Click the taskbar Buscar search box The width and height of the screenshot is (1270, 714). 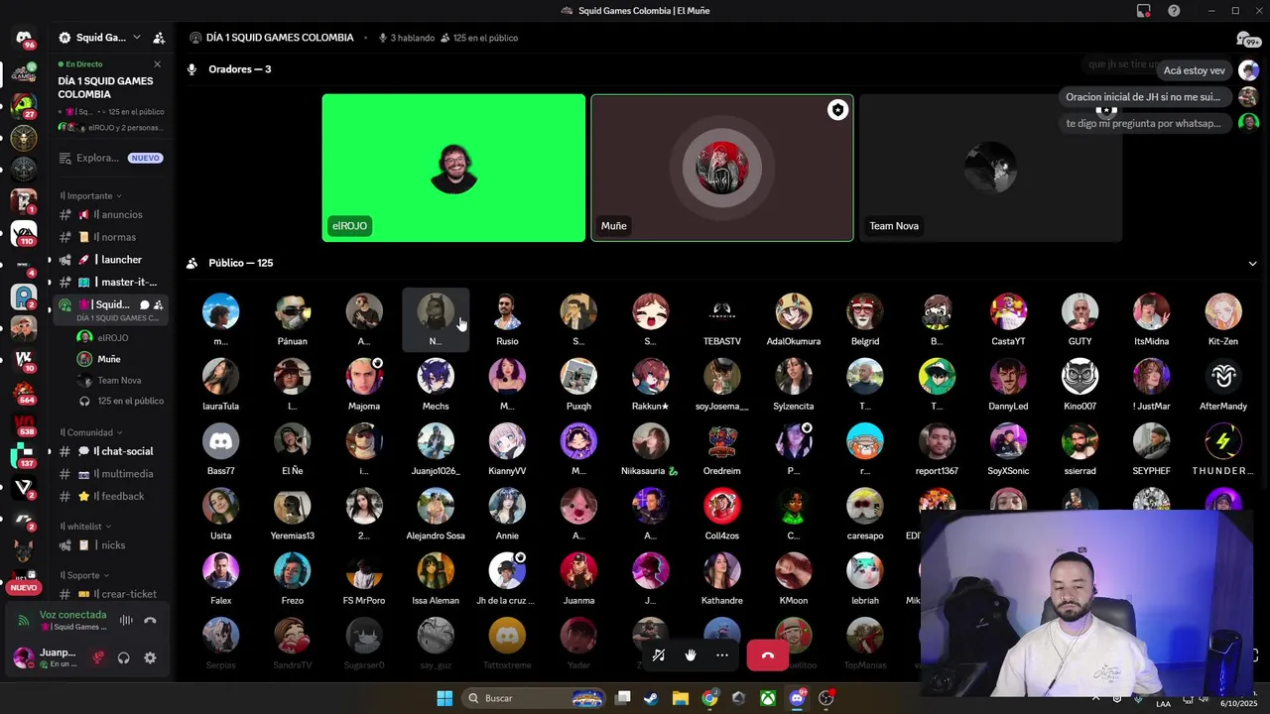pos(535,698)
